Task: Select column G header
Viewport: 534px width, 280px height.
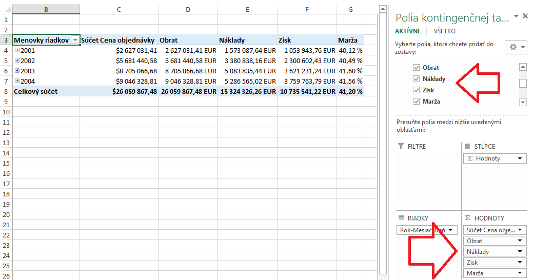Action: (x=350, y=10)
